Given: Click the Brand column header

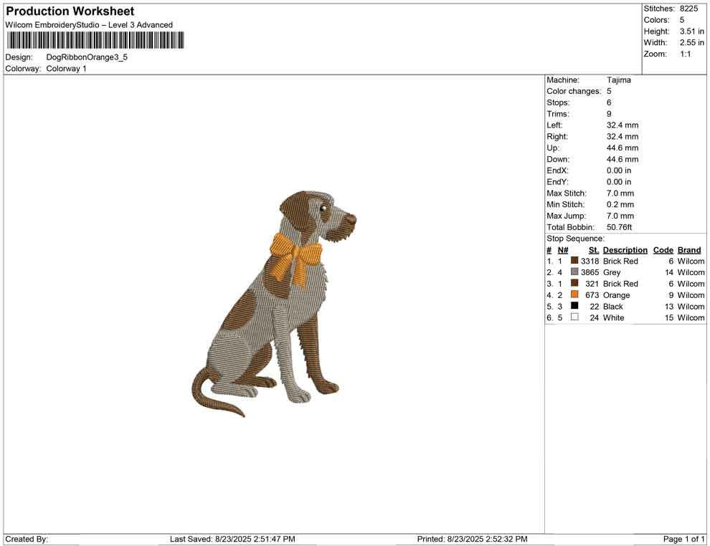Looking at the screenshot, I should (688, 249).
